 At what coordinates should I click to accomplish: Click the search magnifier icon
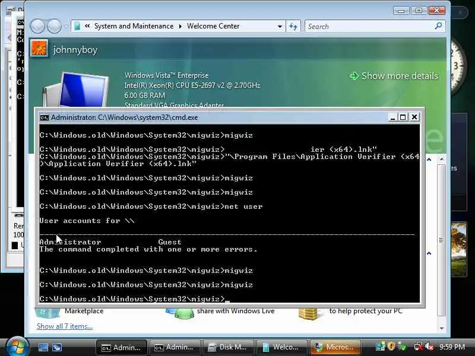[438, 26]
